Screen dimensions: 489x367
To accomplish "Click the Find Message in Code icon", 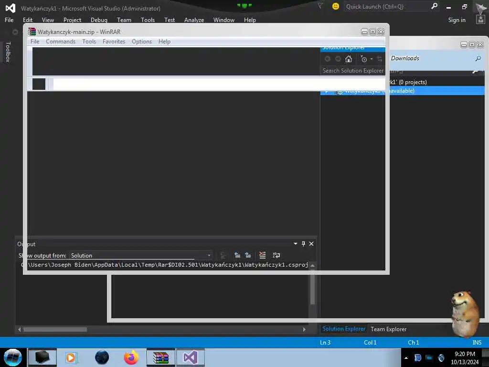I will click(223, 255).
